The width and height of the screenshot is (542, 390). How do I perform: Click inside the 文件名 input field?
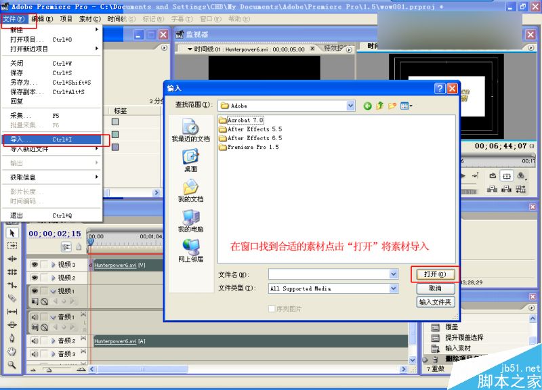(x=329, y=274)
